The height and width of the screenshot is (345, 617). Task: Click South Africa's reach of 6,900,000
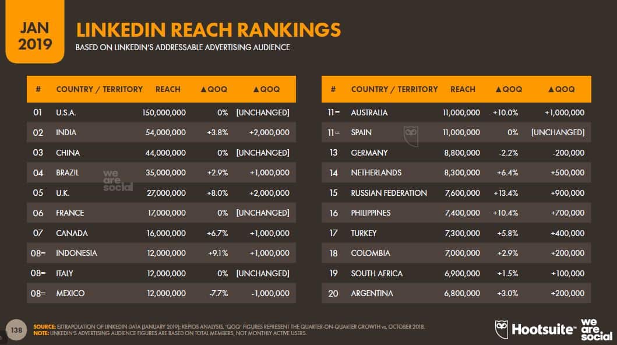460,273
